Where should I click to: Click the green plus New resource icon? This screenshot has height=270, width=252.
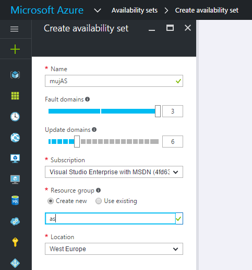click(x=15, y=49)
